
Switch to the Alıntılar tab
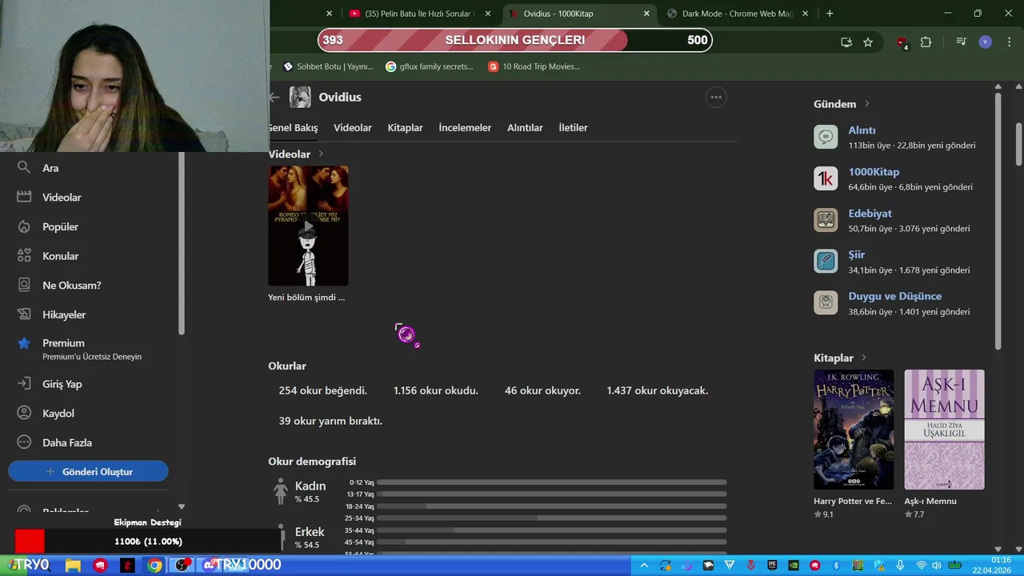[x=525, y=128]
